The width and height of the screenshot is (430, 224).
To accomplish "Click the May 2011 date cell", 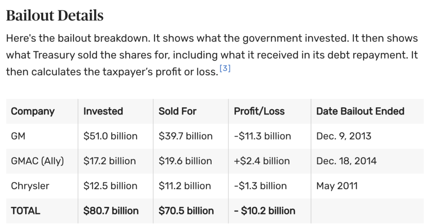I will click(337, 186).
